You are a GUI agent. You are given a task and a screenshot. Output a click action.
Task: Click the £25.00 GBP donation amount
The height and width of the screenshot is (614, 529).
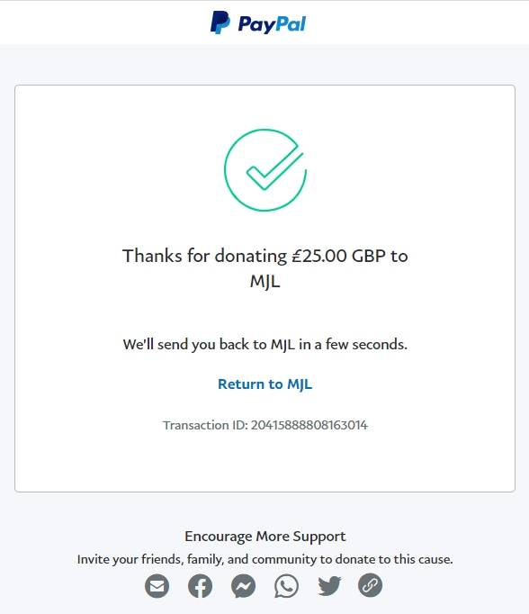[x=339, y=256]
